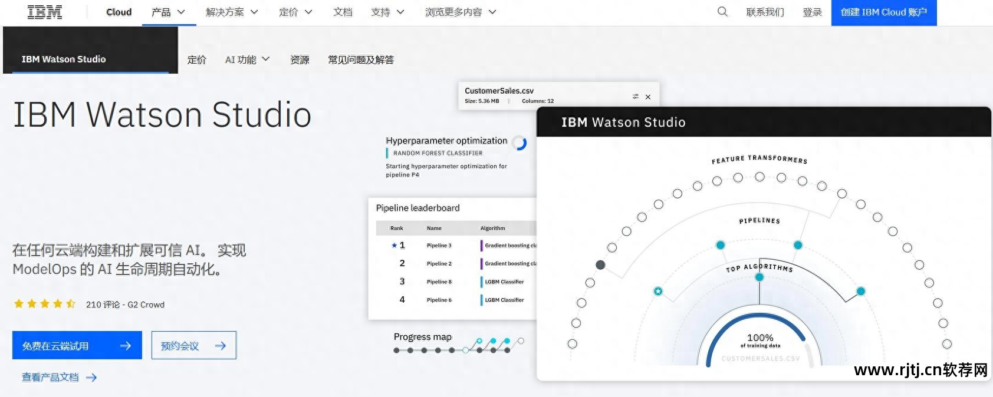Click the FEATURE TRANSFORMERS label

point(759,160)
